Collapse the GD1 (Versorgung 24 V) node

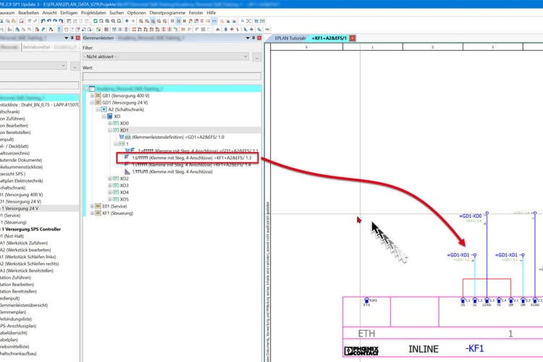click(92, 103)
